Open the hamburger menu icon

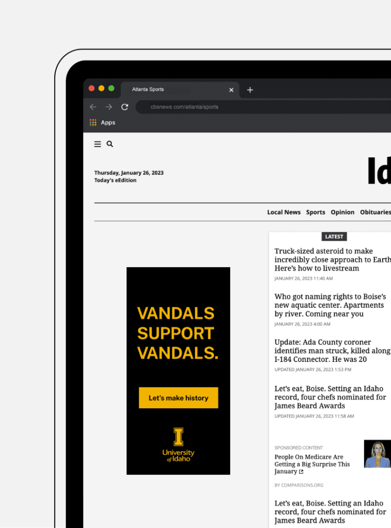pyautogui.click(x=97, y=144)
